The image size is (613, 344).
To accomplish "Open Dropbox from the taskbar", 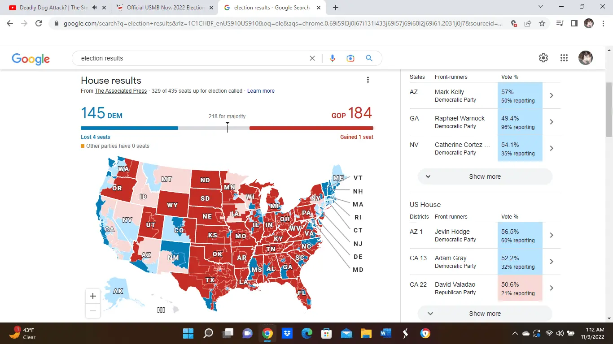I will (287, 333).
